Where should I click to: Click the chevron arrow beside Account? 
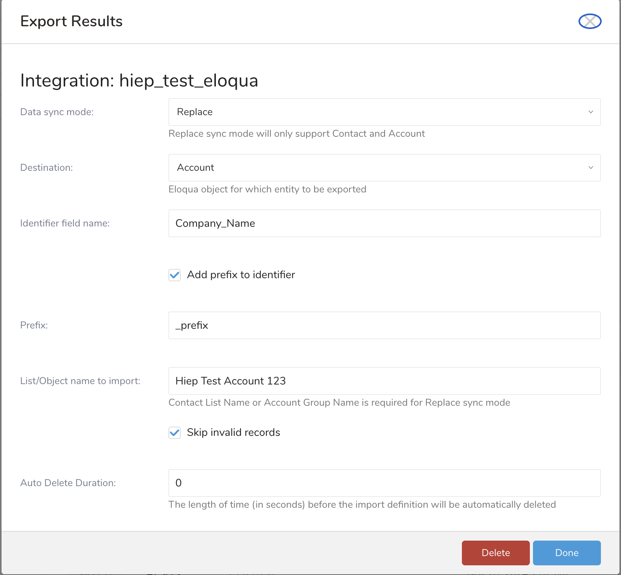click(590, 168)
